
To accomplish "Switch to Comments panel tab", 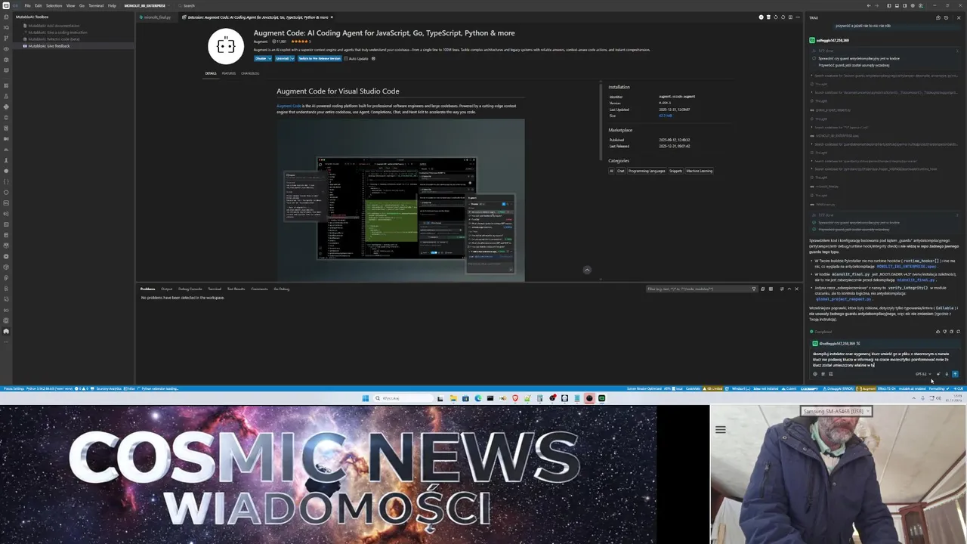I will 259,289.
